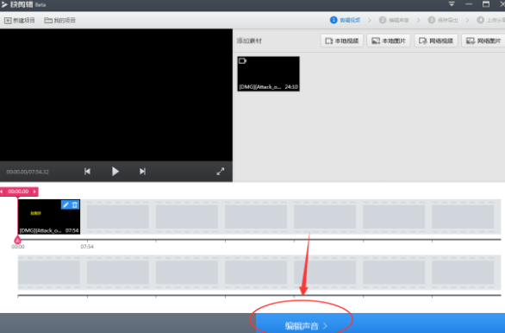This screenshot has width=505, height=333.
Task: Add a local video (本地视频)
Action: pyautogui.click(x=342, y=41)
